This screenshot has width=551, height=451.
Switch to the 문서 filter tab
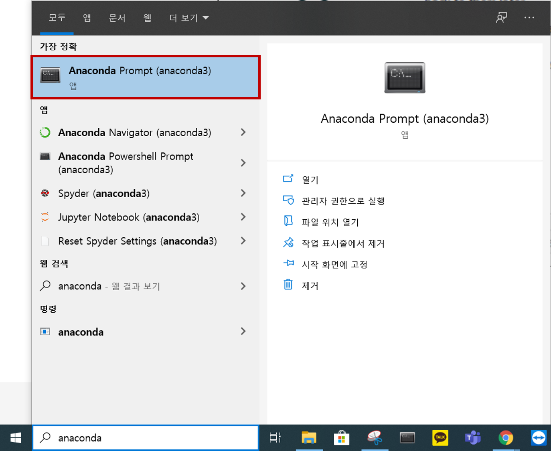pos(117,18)
